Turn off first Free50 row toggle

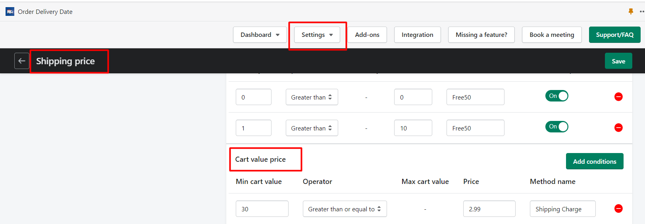[x=556, y=96]
